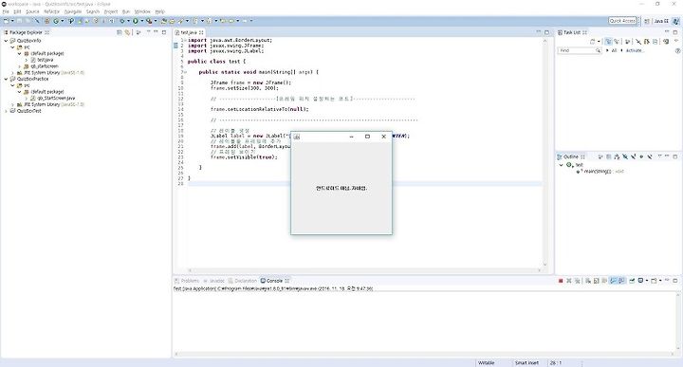683x367 pixels.
Task: Click the Package Explorer tab
Action: point(26,32)
